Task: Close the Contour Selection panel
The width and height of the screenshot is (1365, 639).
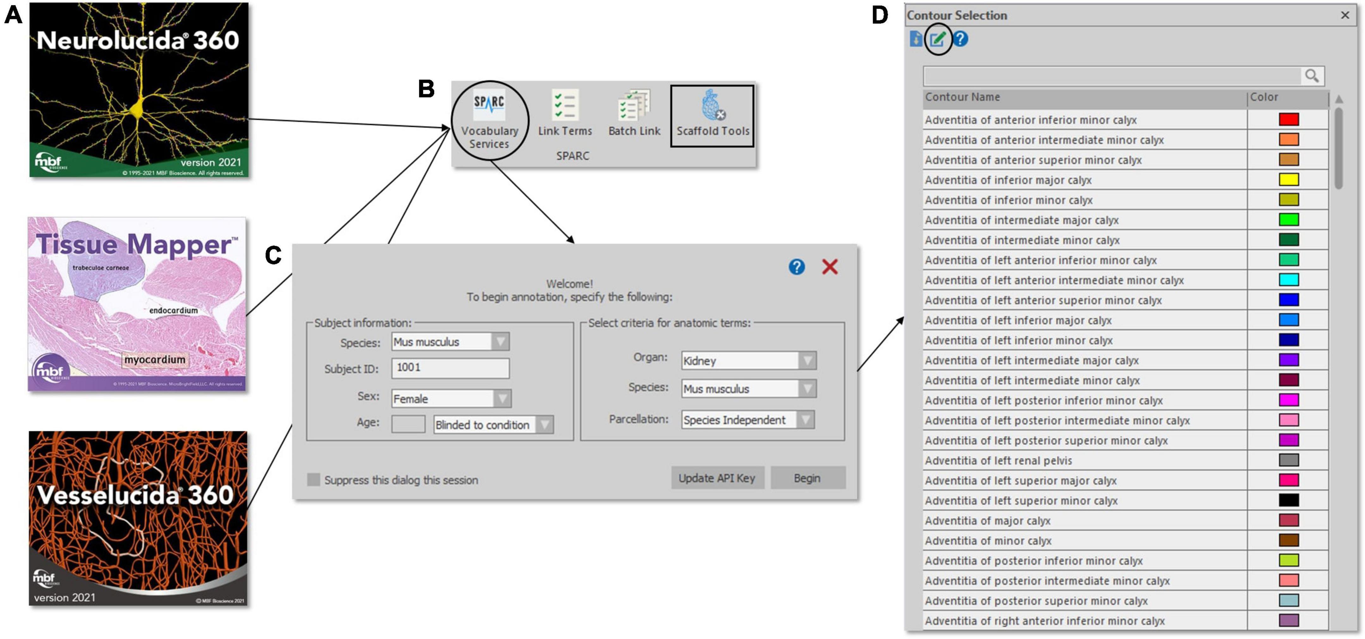Action: point(1345,15)
